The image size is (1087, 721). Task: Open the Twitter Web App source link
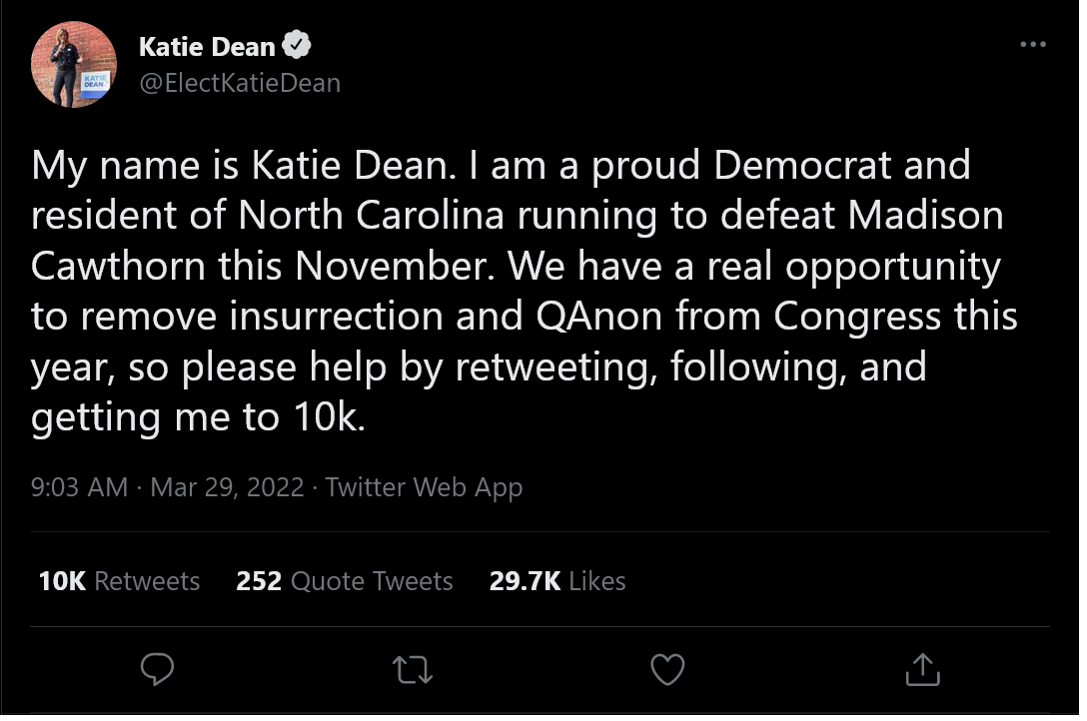tap(424, 487)
